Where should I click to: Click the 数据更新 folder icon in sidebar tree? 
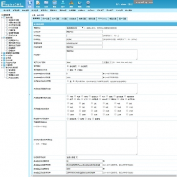click(x=4, y=38)
